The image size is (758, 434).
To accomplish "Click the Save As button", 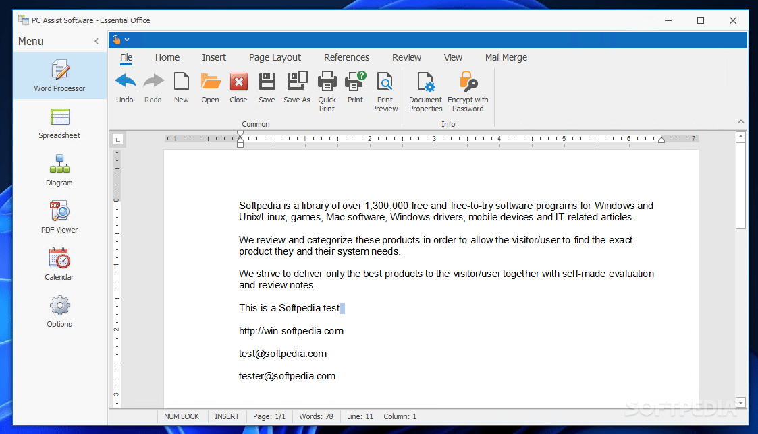I will (x=296, y=88).
